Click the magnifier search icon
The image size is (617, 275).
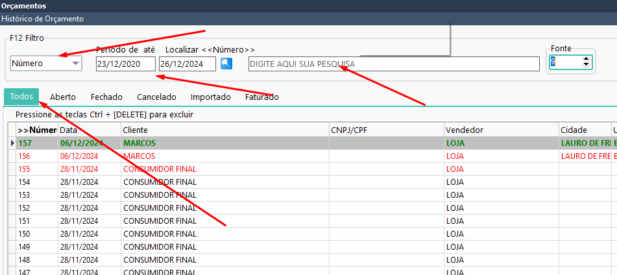pos(226,64)
